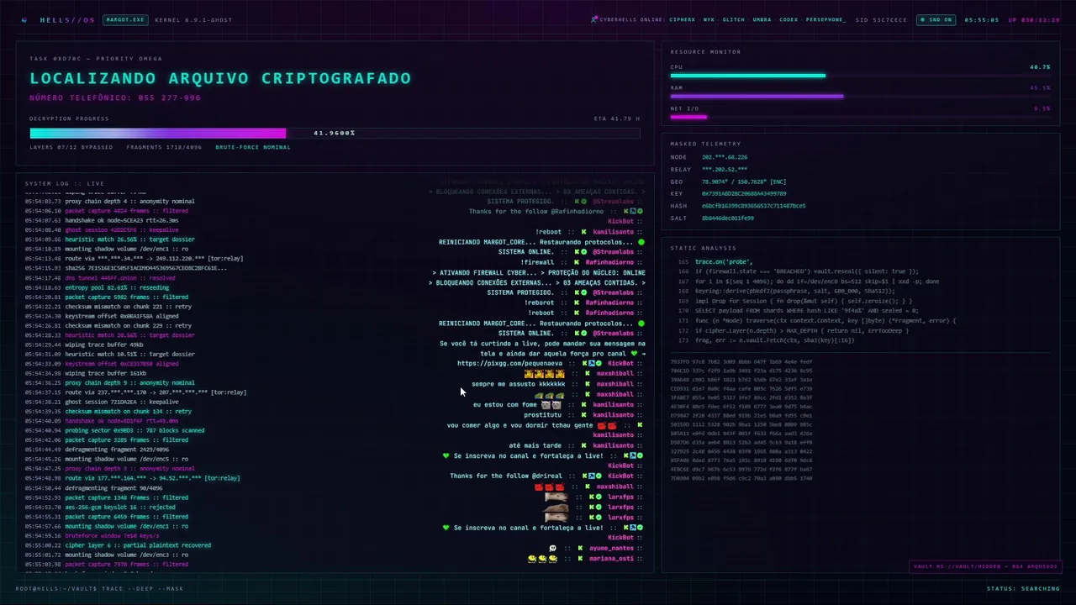Screen dimensions: 1076x605
Task: Click the ayume_nantes username
Action: tap(611, 548)
